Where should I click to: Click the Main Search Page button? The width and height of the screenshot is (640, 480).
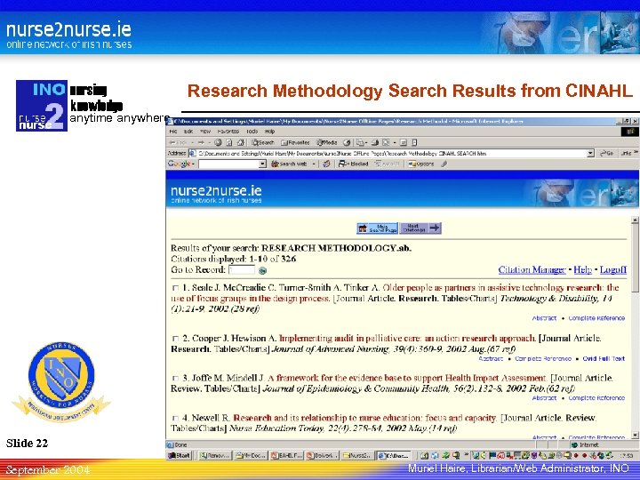pos(377,228)
